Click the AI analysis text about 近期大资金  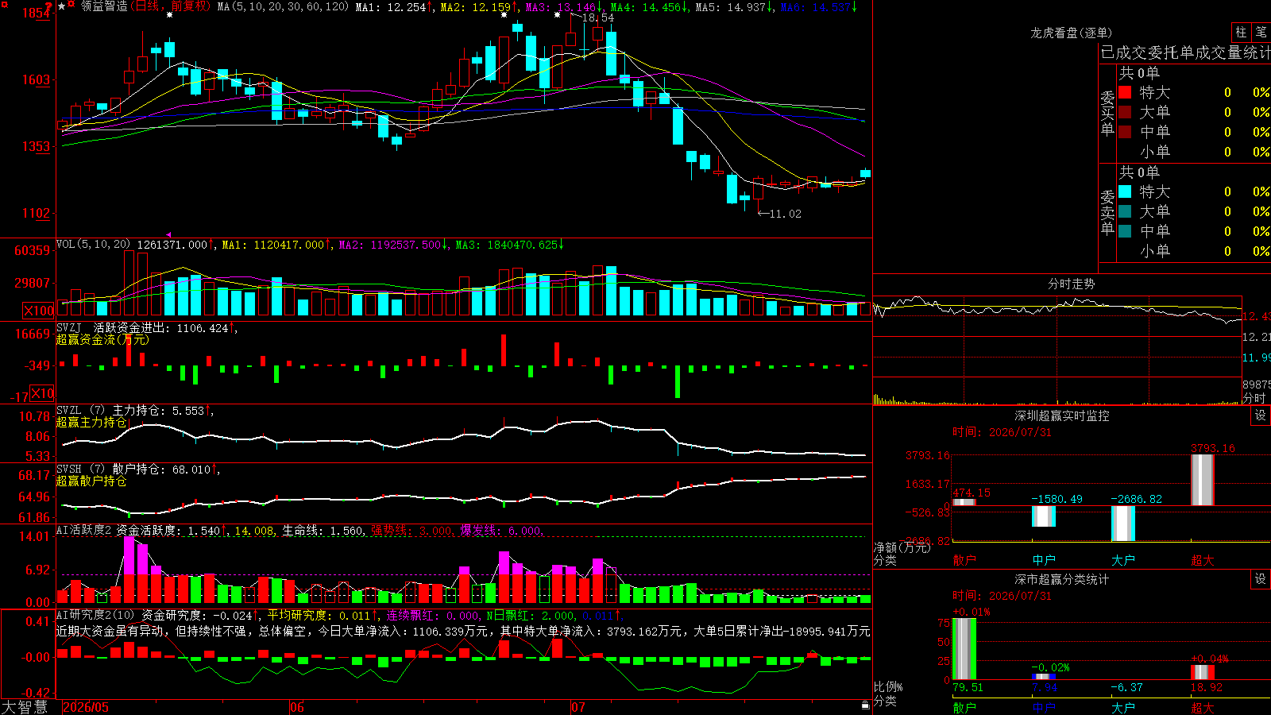click(463, 631)
